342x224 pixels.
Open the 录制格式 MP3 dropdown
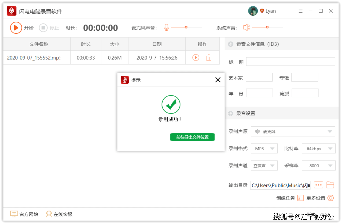click(x=264, y=149)
